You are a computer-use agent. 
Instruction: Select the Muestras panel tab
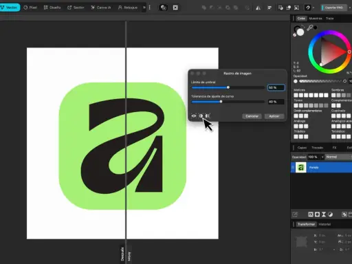(x=316, y=19)
